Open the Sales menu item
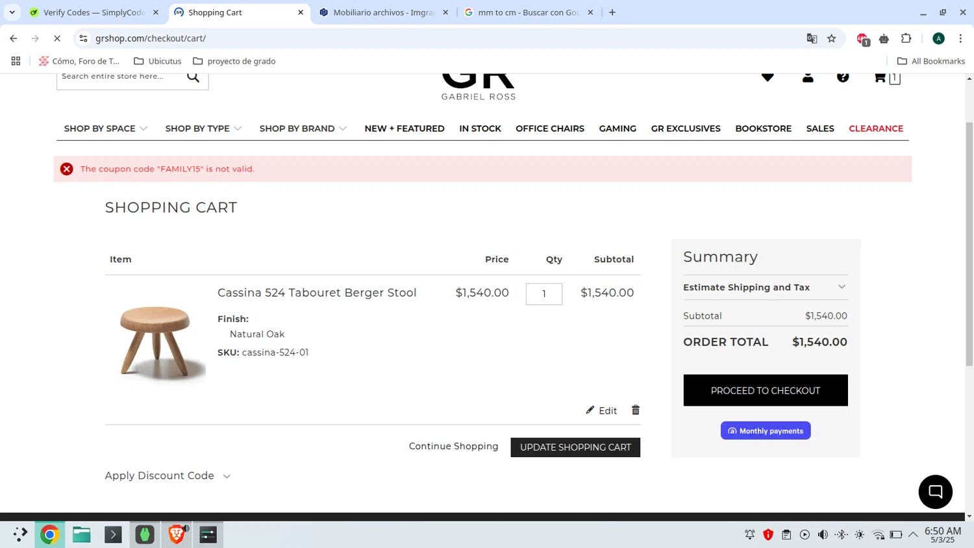Viewport: 974px width, 548px height. pyautogui.click(x=820, y=129)
